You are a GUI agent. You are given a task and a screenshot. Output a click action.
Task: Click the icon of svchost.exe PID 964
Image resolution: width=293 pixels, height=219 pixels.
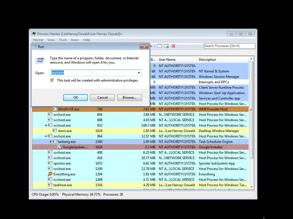pyautogui.click(x=50, y=136)
